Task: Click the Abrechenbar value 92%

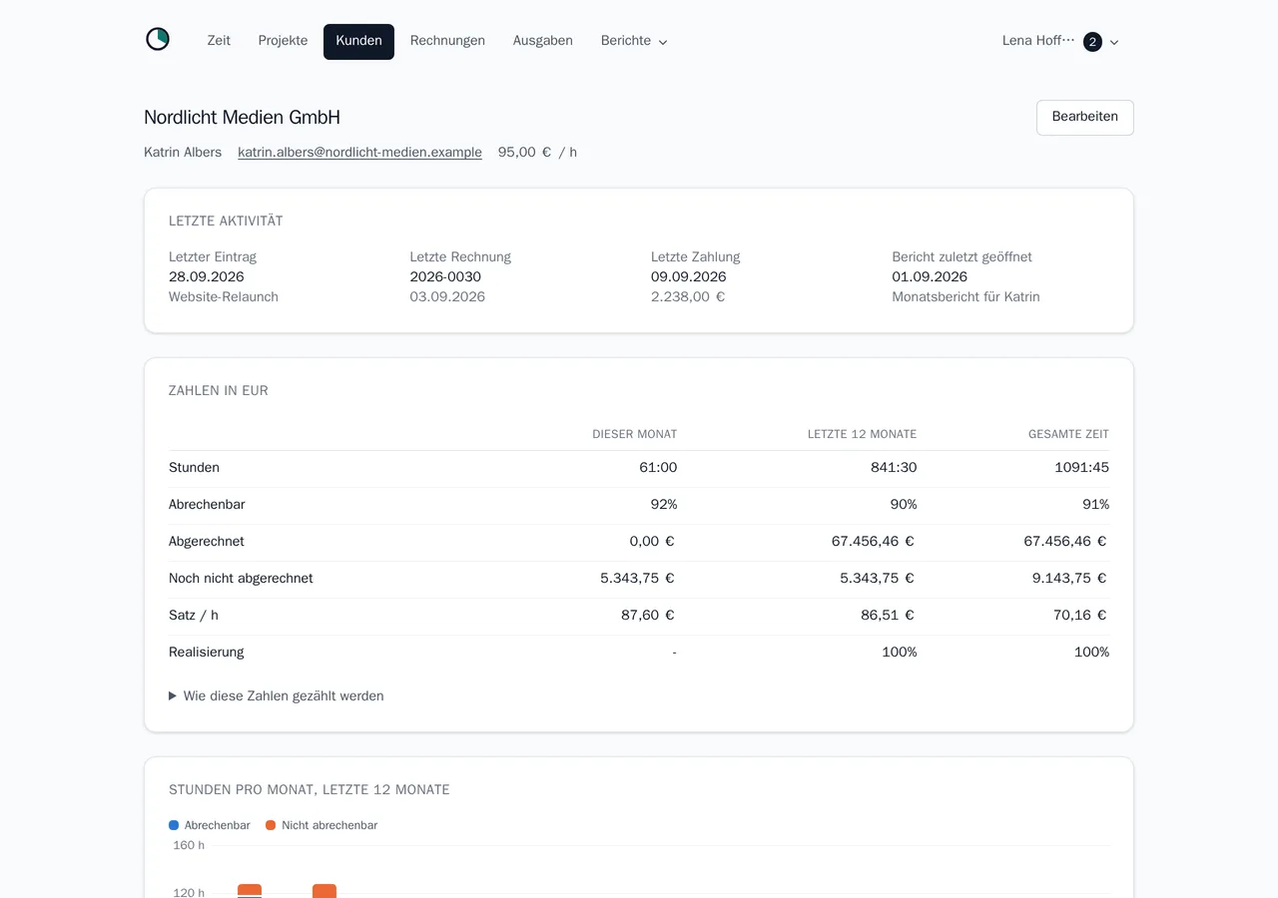Action: [664, 505]
